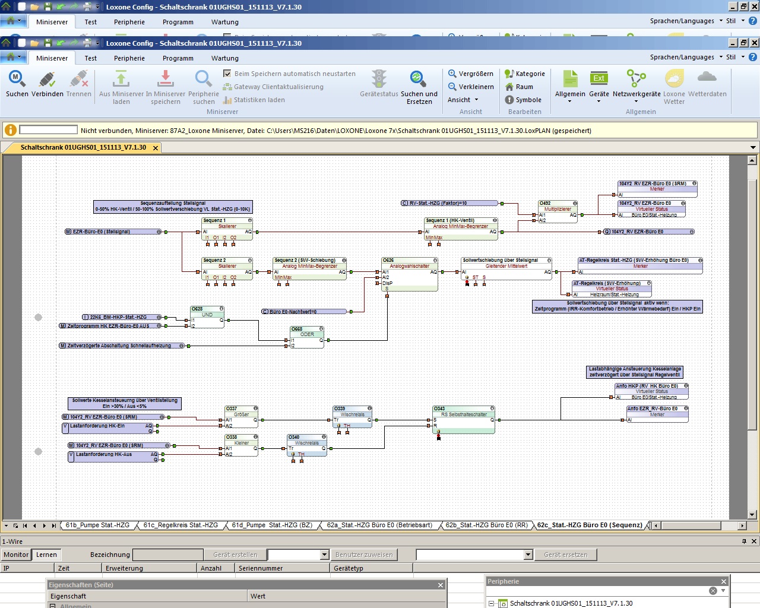This screenshot has height=608, width=760.
Task: Click the Raum house icon
Action: tap(509, 87)
